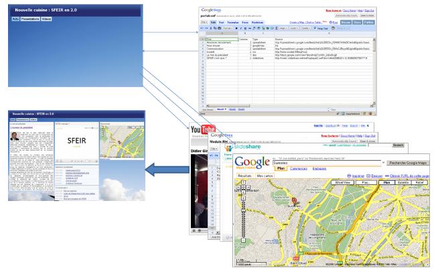Open Format dropdown in spreadsheet toolbar

228,28
